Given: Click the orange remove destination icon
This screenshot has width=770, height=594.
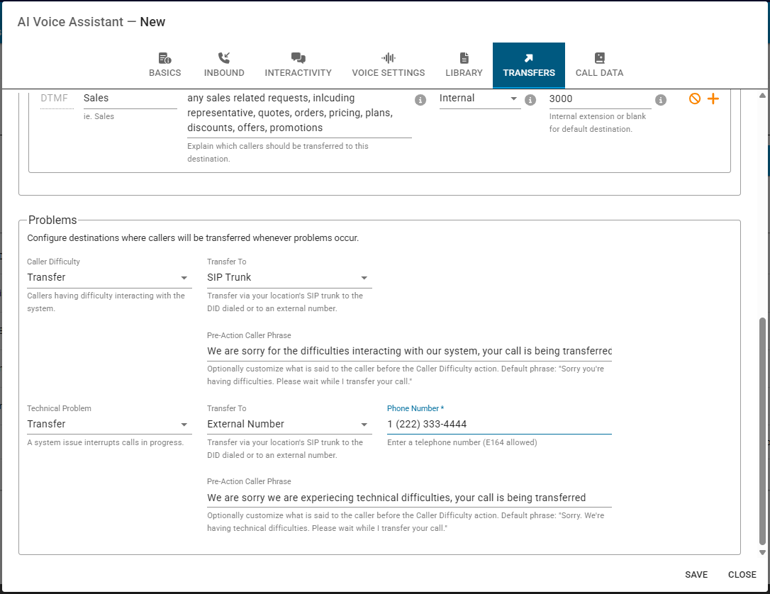Looking at the screenshot, I should click(x=695, y=99).
